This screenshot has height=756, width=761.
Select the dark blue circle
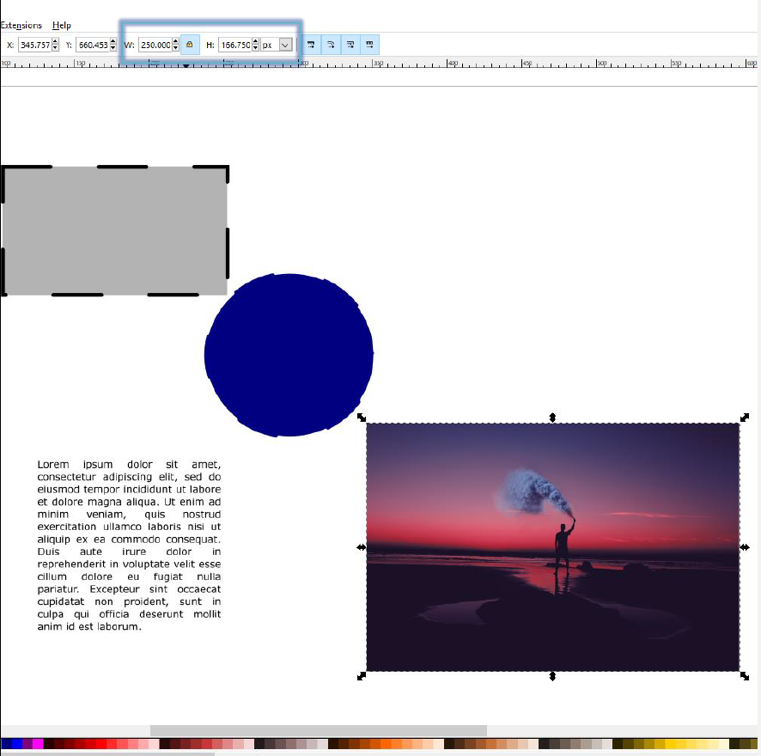click(289, 355)
